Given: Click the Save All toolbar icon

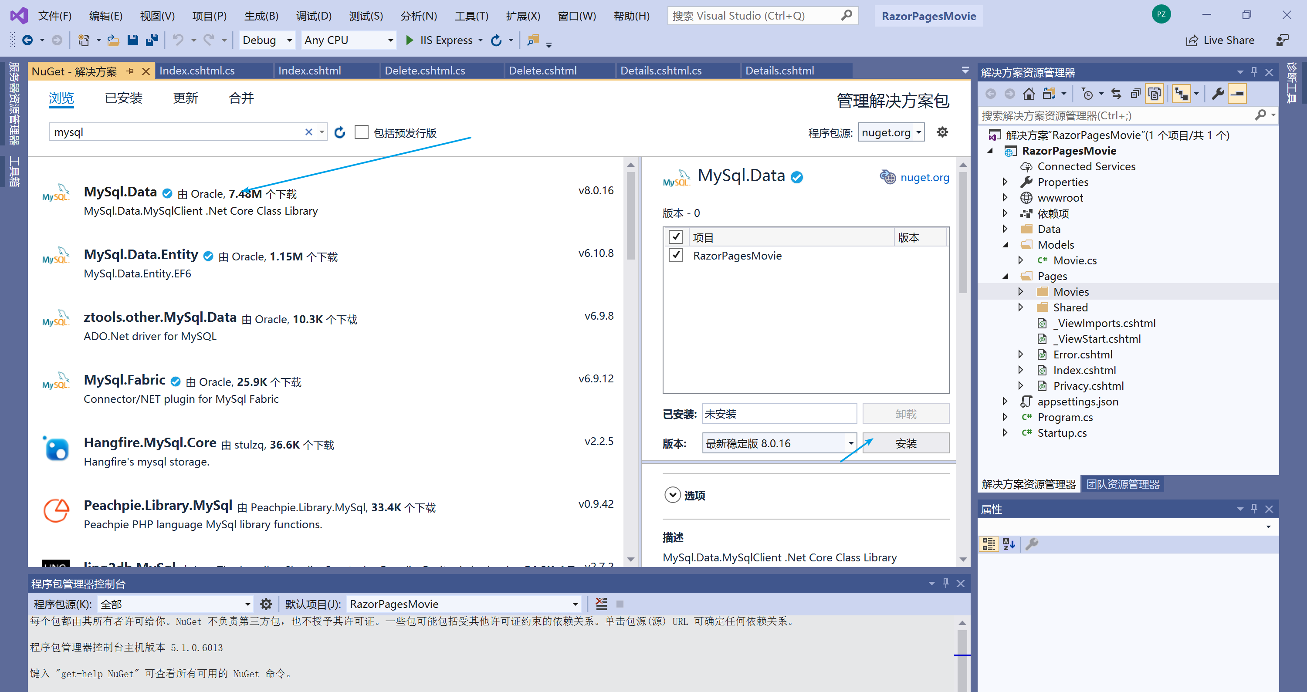Looking at the screenshot, I should pyautogui.click(x=152, y=40).
